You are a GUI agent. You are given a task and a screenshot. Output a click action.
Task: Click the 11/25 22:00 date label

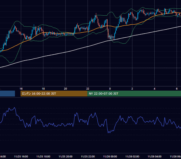(x=88, y=157)
